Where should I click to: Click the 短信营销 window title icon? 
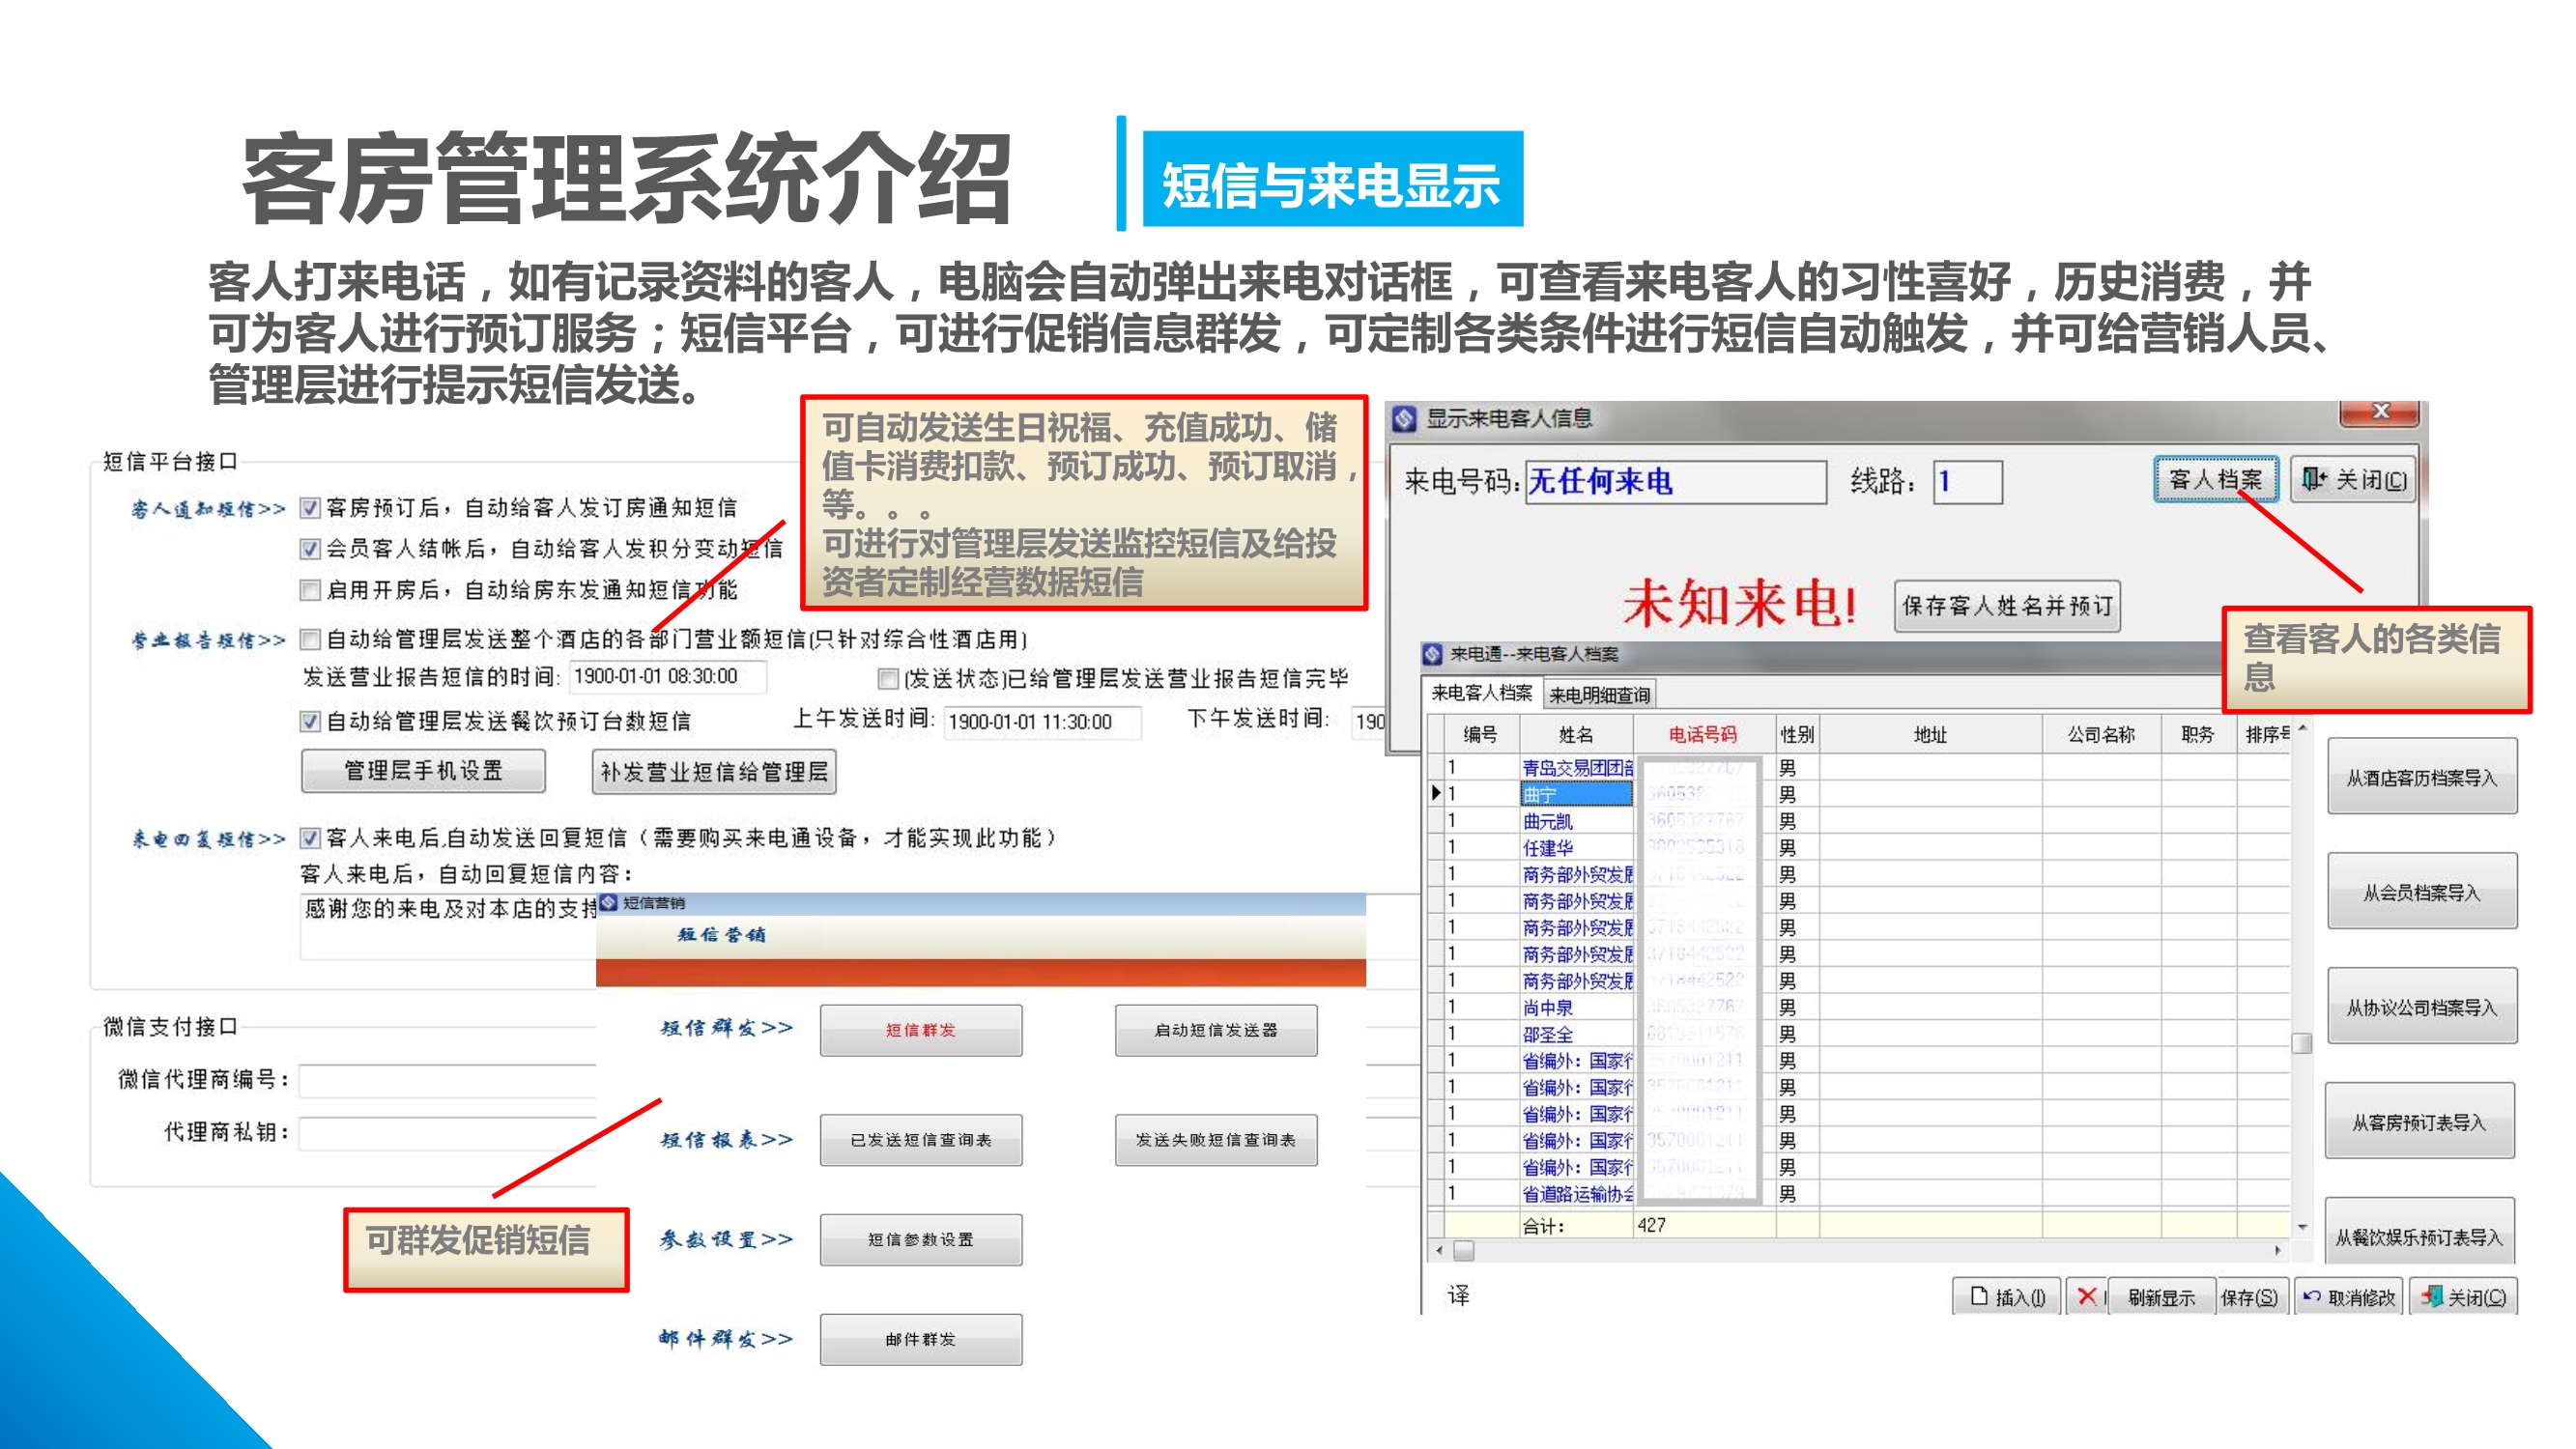pos(609,903)
